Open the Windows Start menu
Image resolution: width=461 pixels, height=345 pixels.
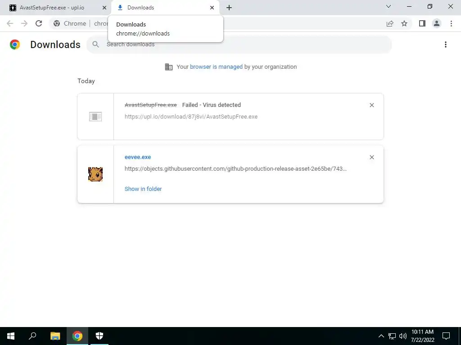pos(11,336)
